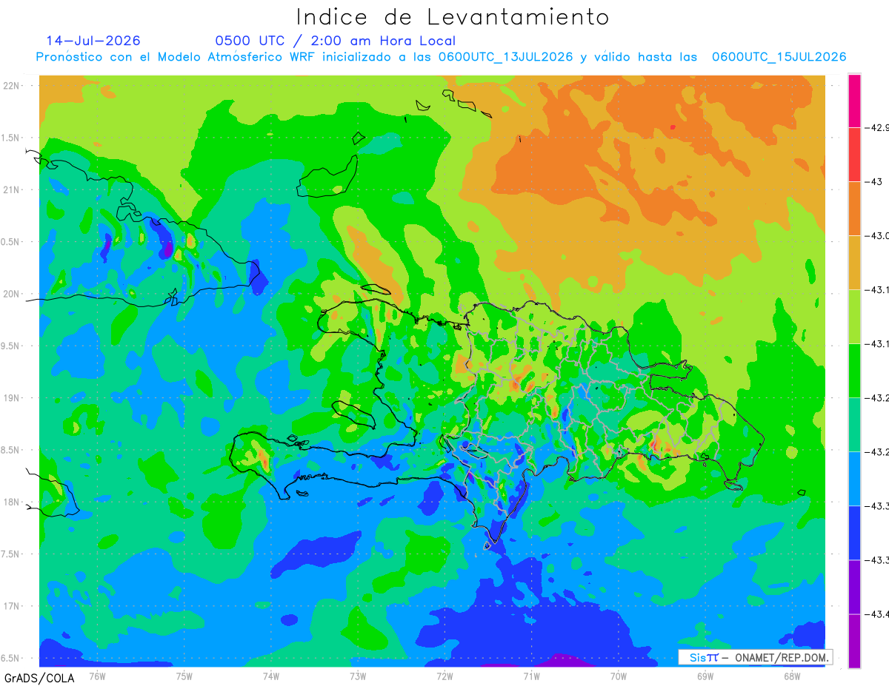Pick the yellow-orange swatch in the color scale
This screenshot has height=686, width=889.
coord(854,262)
